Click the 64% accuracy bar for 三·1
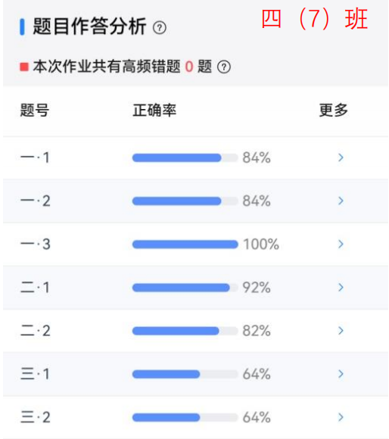 [x=185, y=374]
